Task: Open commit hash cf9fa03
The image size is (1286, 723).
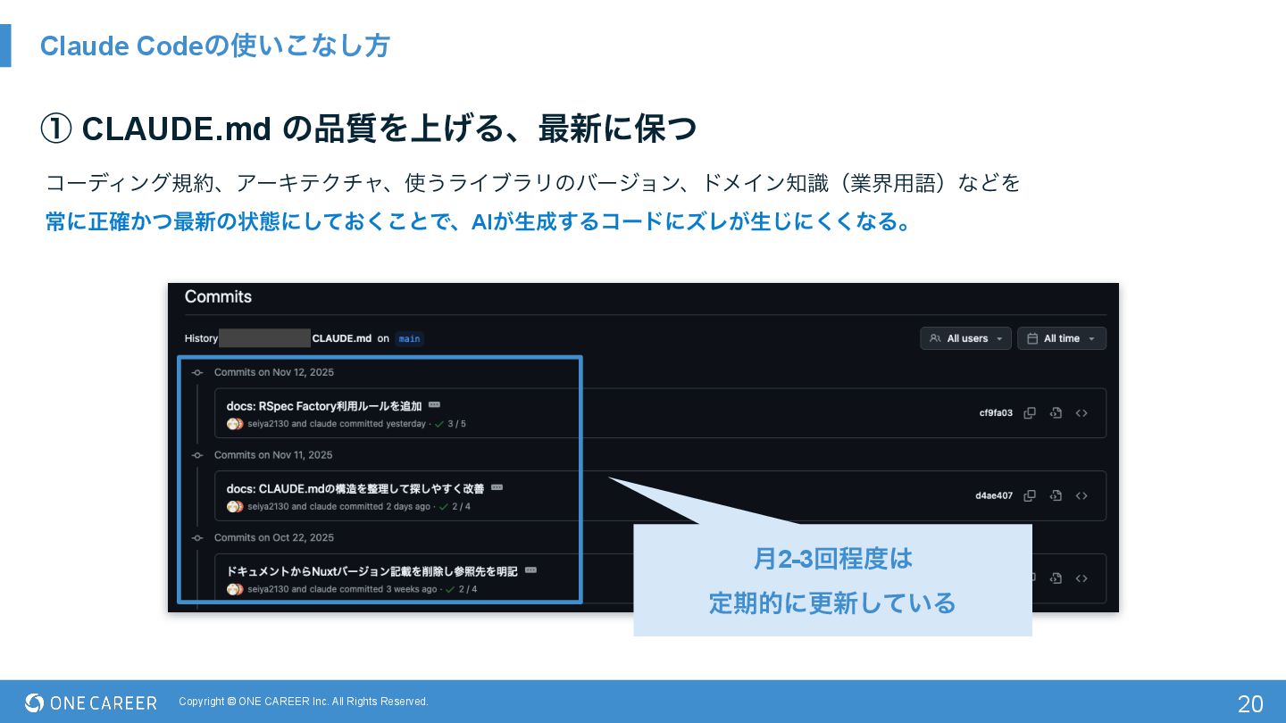Action: 996,413
